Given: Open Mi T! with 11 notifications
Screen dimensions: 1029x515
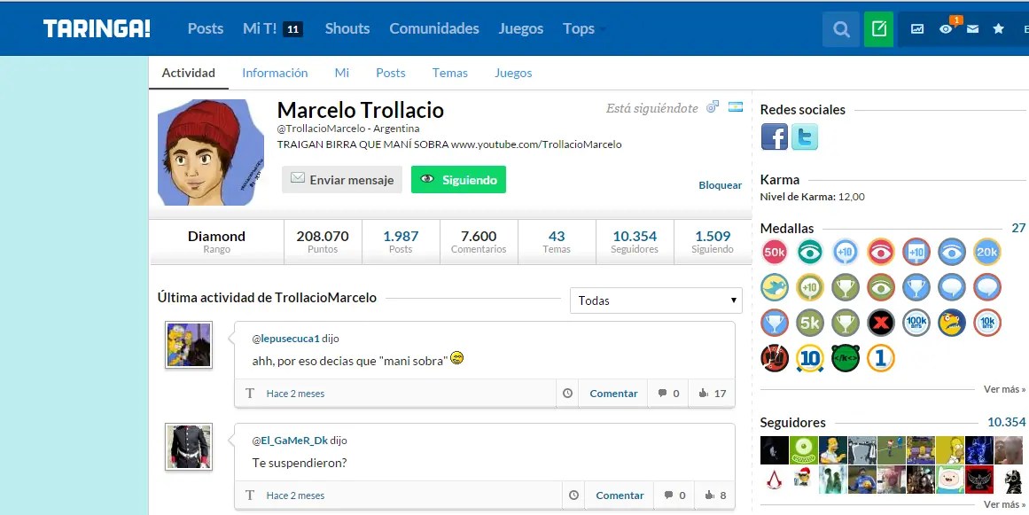Looking at the screenshot, I should pyautogui.click(x=272, y=29).
